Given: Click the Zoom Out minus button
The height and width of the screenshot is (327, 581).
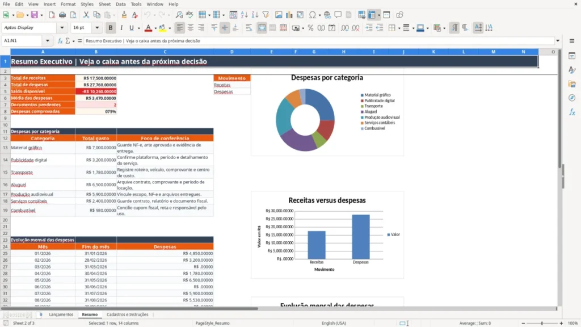Looking at the screenshot, I should [x=523, y=323].
